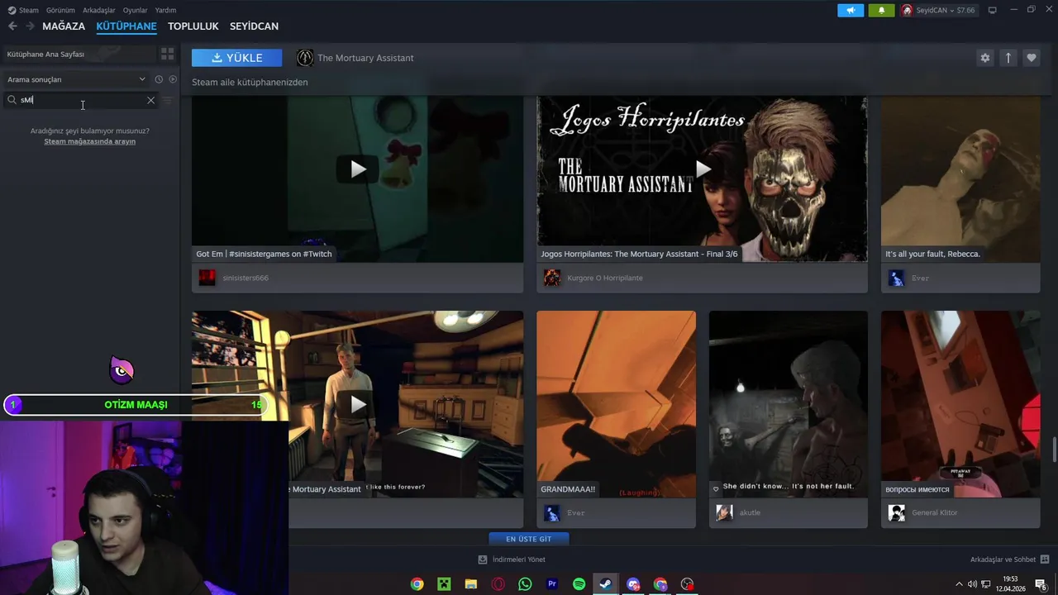Open File Explorer from the taskbar
The image size is (1058, 595).
[471, 584]
